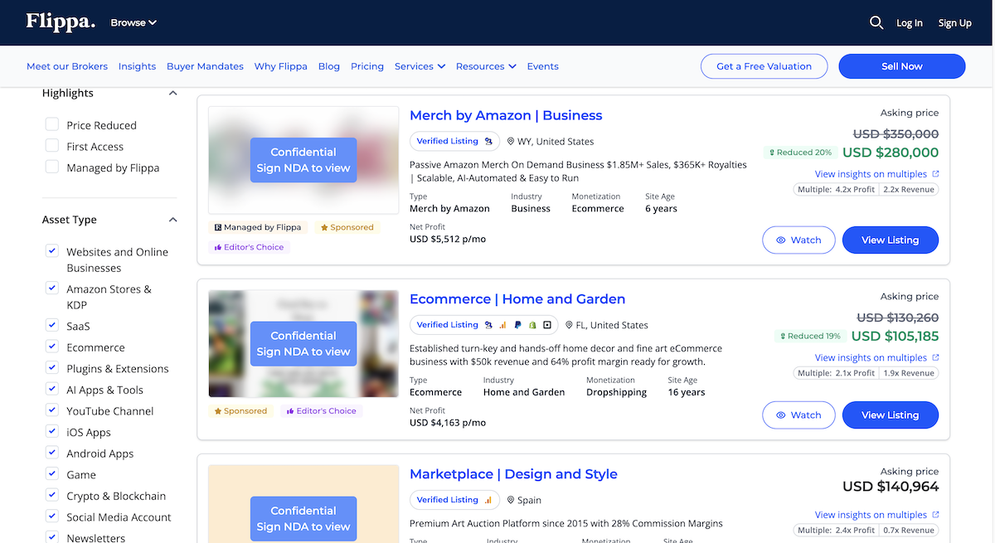
Task: Uncheck the YouTube Channel filter
Action: [51, 410]
